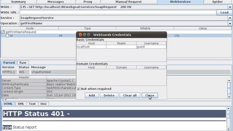This screenshot has height=131, width=233.
Task: Expand the Operation dropdown arrow
Action: pos(230,23)
